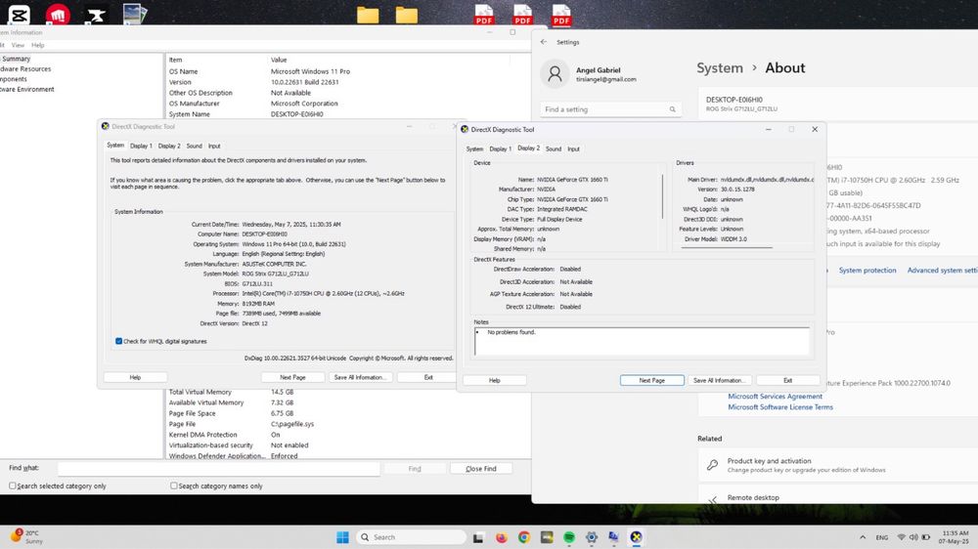Select Sound tab in NVIDIA DirectX window
Image resolution: width=978 pixels, height=549 pixels.
[554, 148]
